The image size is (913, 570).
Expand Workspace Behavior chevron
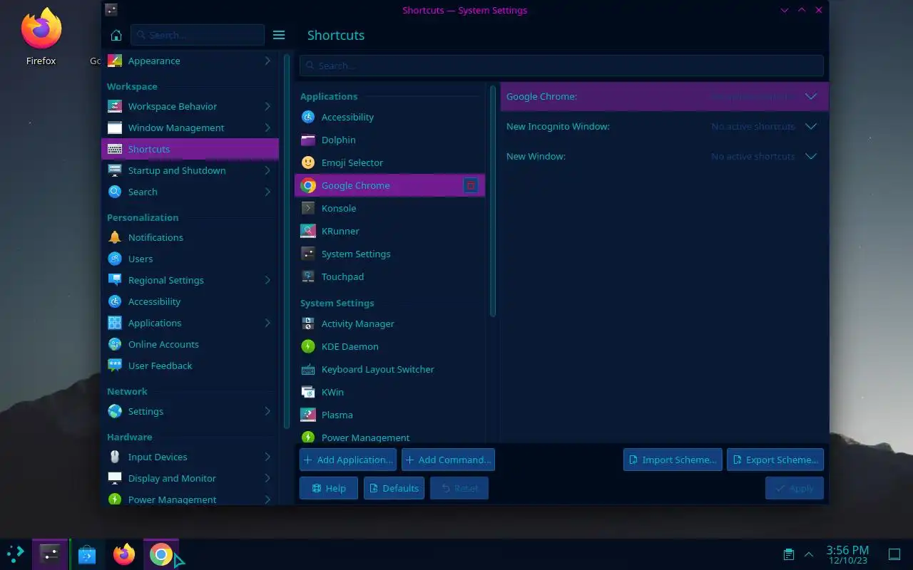click(267, 106)
